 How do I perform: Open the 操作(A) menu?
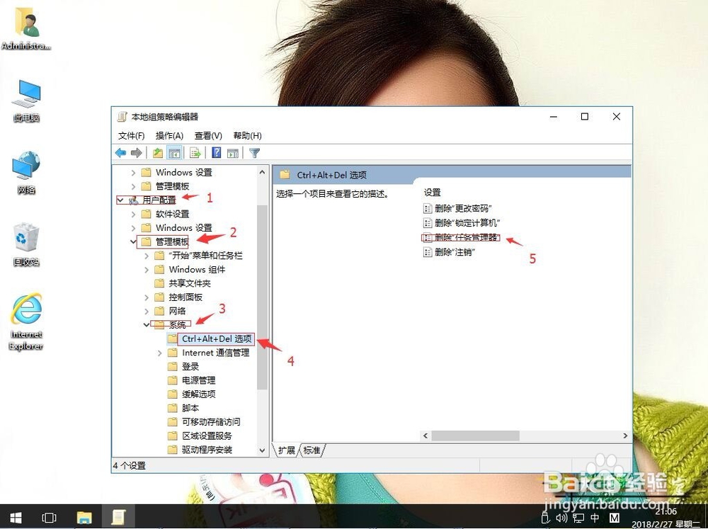point(169,135)
